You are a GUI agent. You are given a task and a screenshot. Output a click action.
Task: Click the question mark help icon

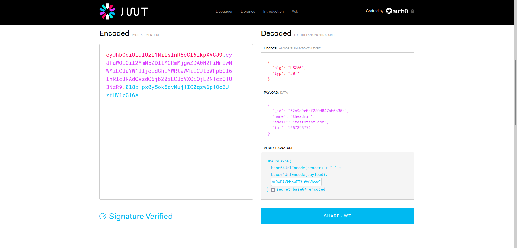pyautogui.click(x=412, y=11)
